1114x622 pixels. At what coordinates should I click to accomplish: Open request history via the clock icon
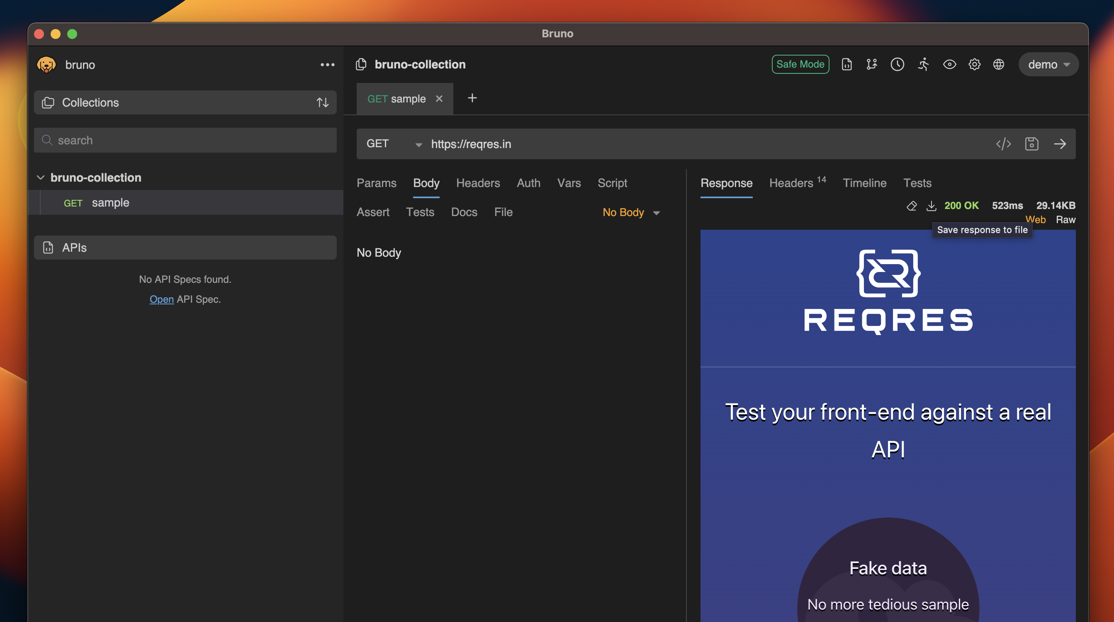898,64
